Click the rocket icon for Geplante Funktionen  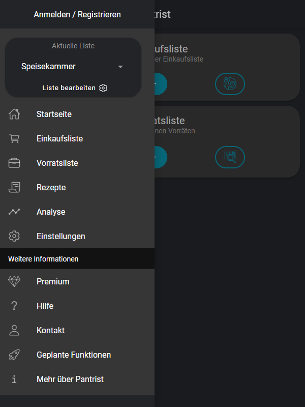tap(14, 355)
